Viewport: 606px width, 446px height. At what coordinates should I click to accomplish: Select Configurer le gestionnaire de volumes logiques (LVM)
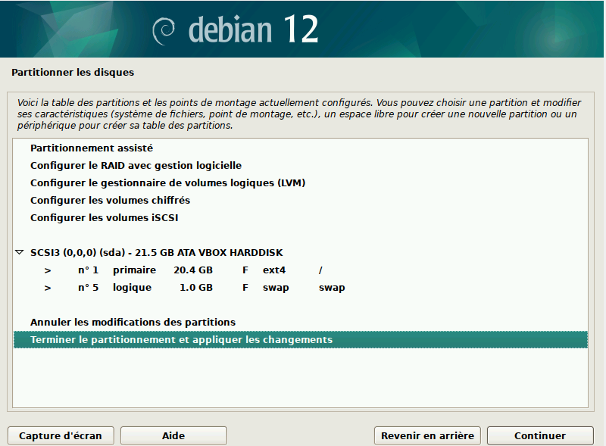coord(167,182)
